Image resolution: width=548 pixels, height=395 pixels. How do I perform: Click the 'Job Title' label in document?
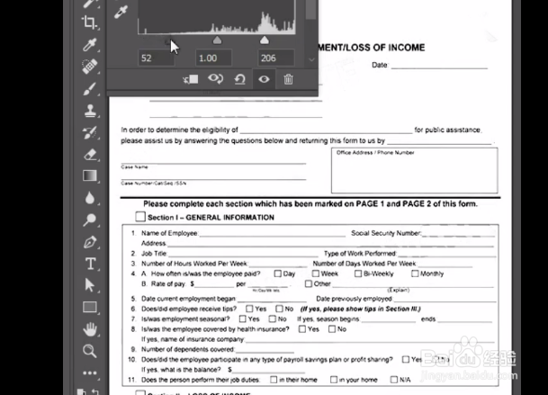point(154,254)
